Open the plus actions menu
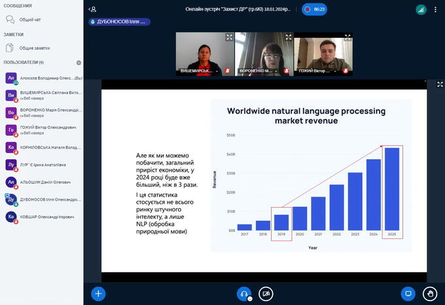 click(x=98, y=293)
